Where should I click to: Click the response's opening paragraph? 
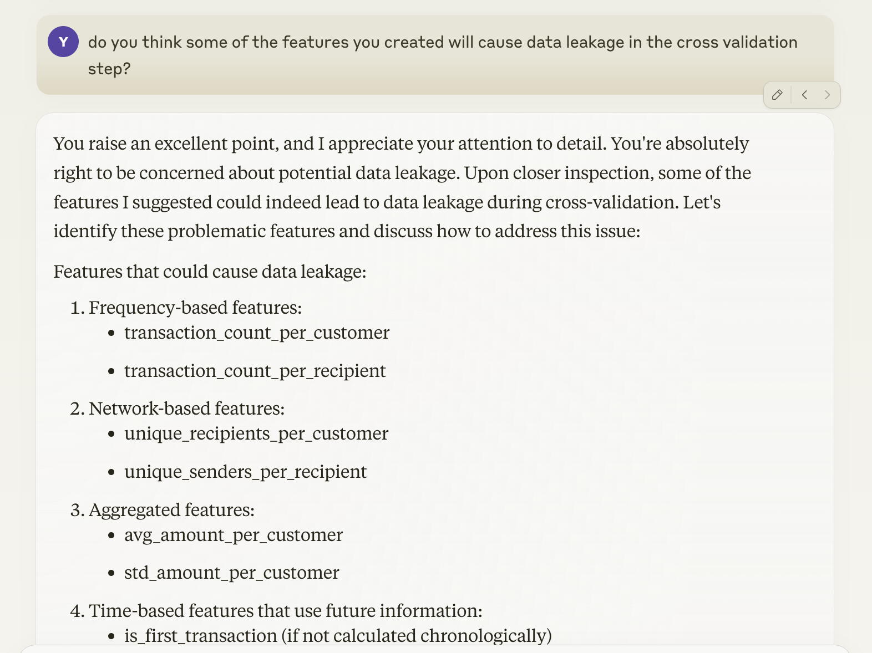[402, 187]
